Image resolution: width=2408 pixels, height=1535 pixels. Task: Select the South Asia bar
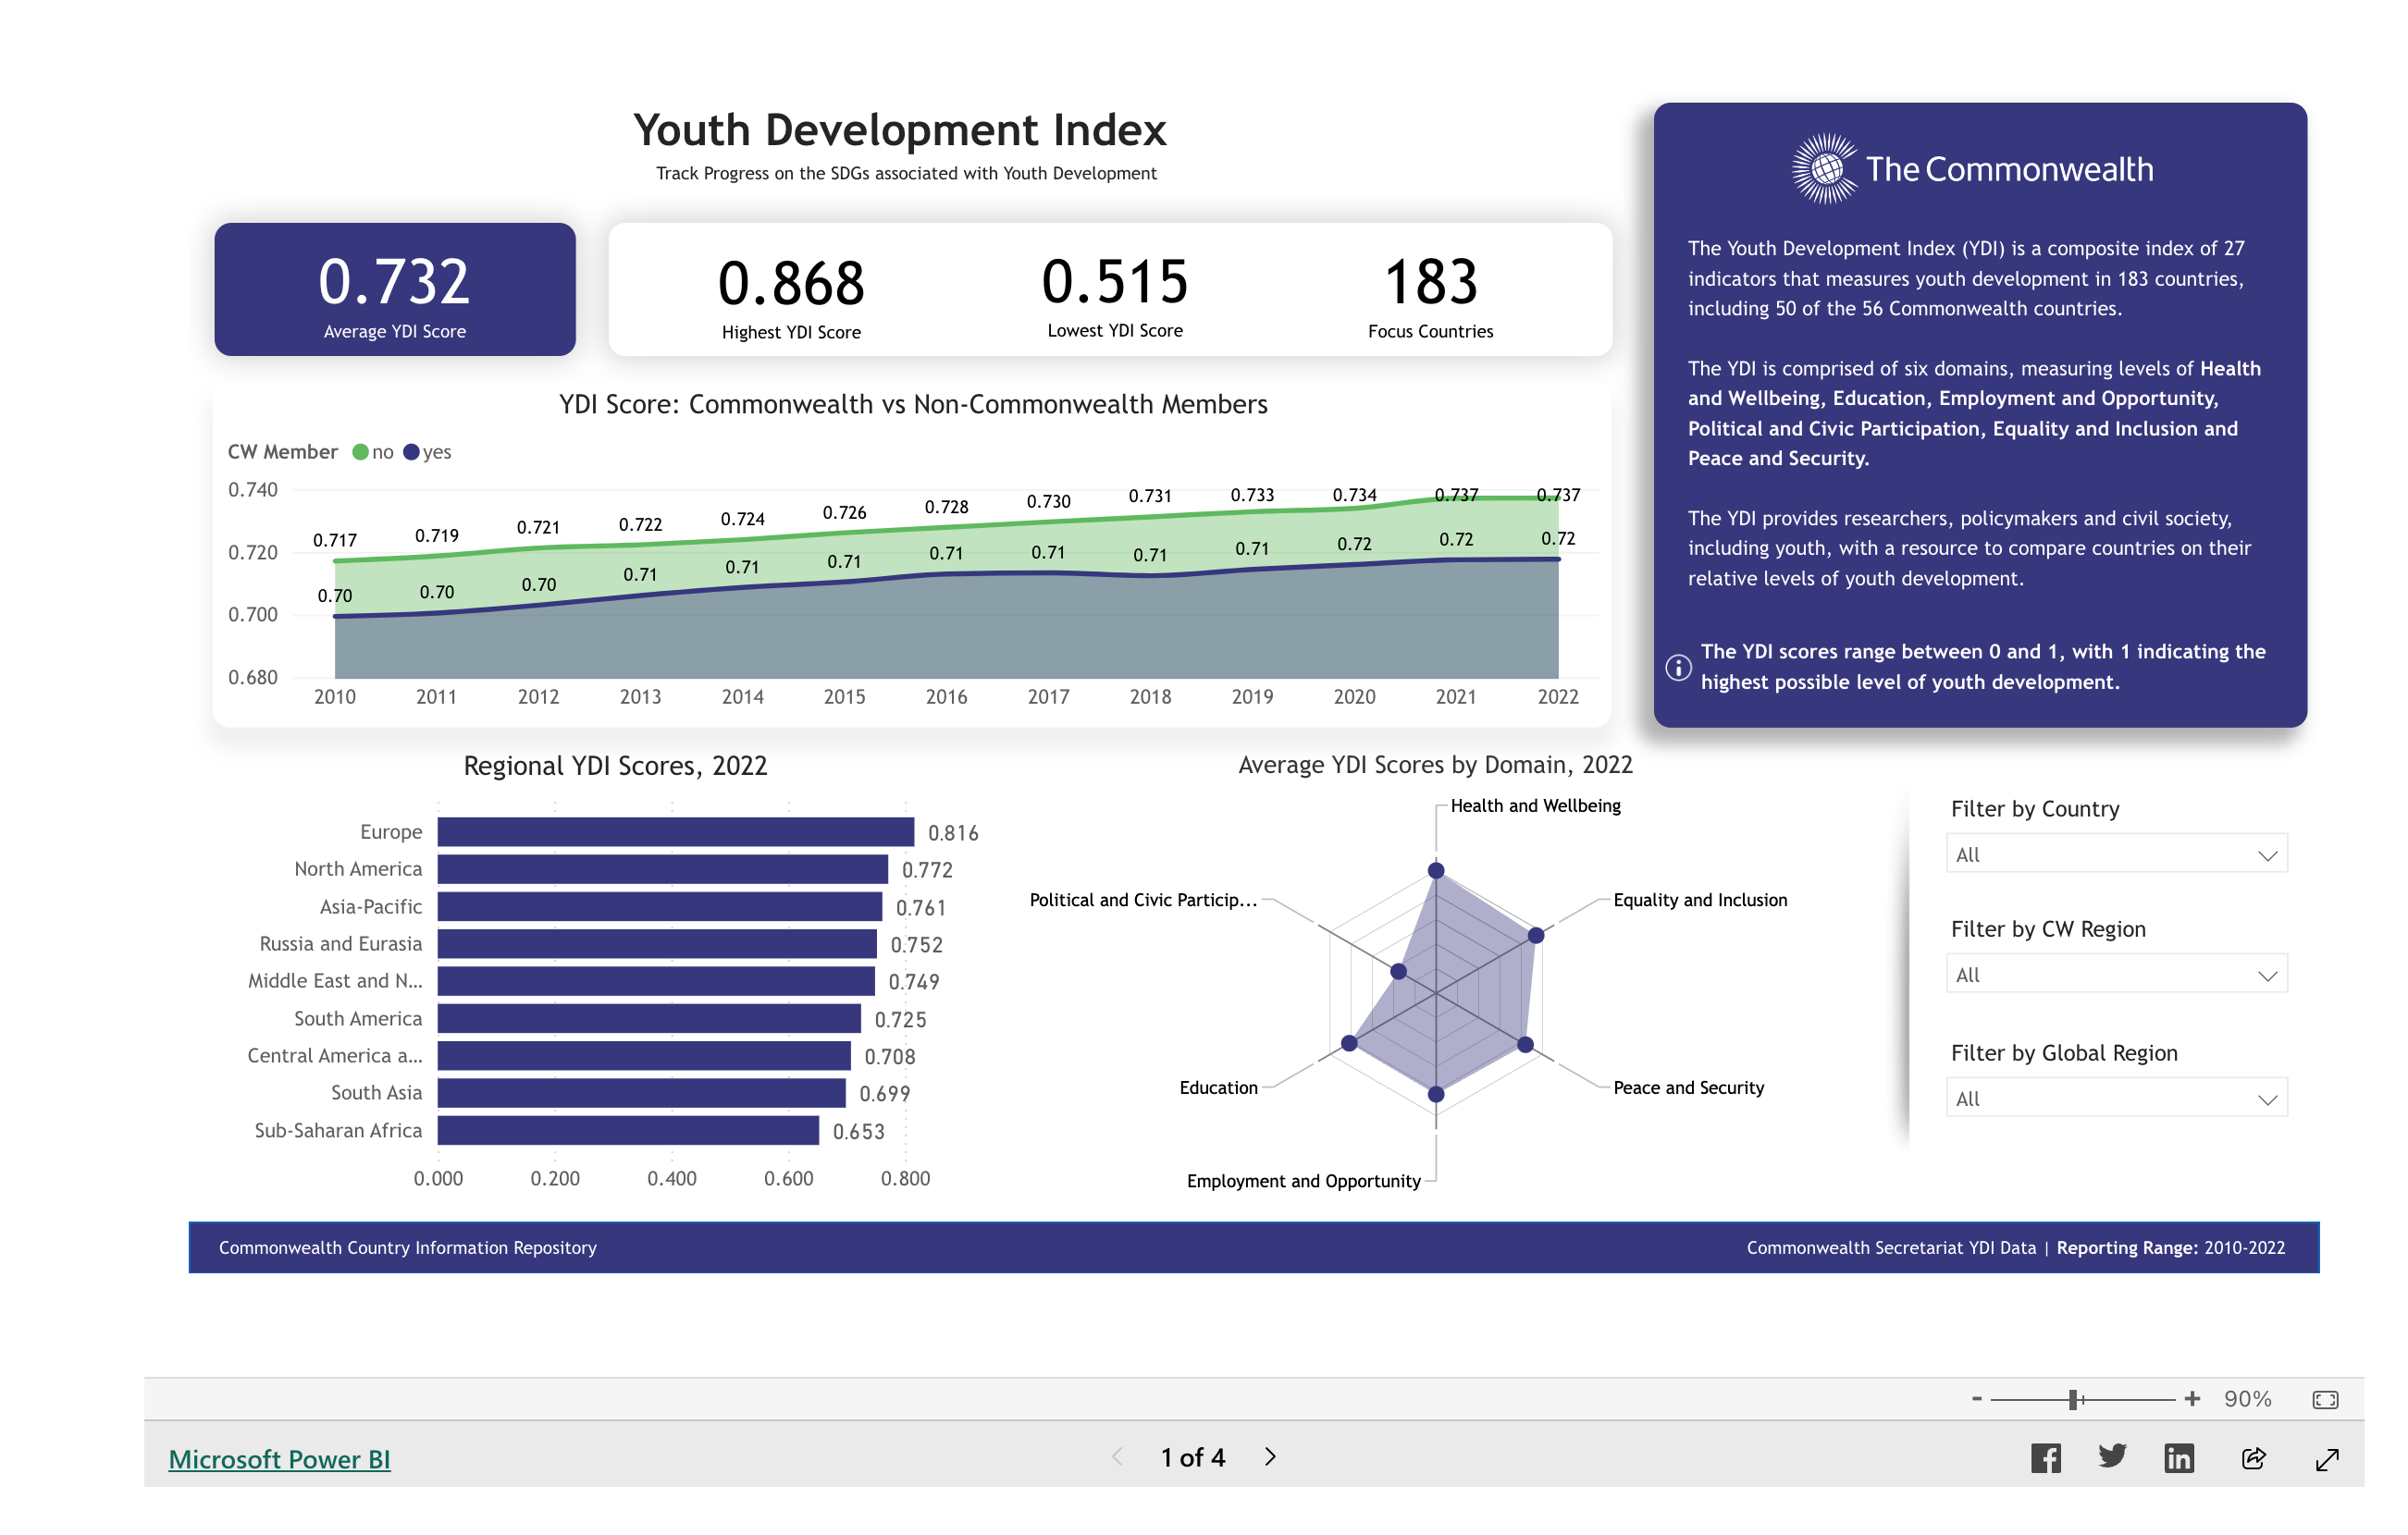point(641,1092)
